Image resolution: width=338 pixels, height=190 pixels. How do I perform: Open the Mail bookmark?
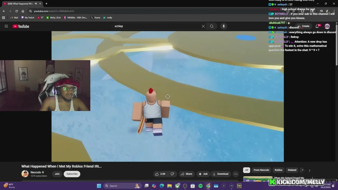tap(14, 18)
